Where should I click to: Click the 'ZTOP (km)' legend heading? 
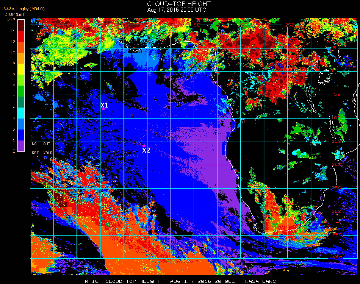14,14
